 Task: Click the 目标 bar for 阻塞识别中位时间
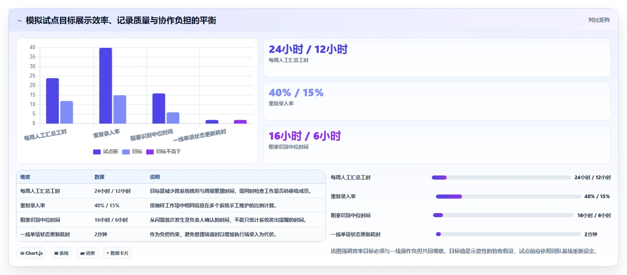(x=173, y=118)
